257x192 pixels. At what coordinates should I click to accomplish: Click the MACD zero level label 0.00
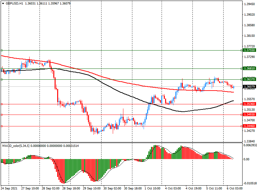click(x=246, y=159)
